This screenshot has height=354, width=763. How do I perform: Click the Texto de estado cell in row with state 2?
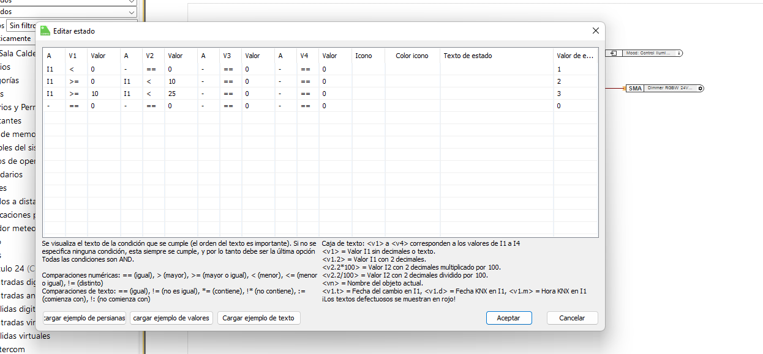[497, 81]
